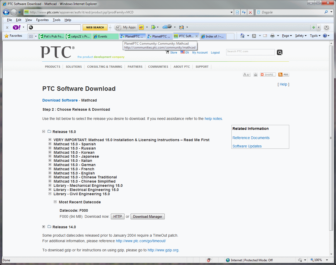Click the Read Mail envelope icon
Viewport: 336px width, 265px height.
click(265, 36)
